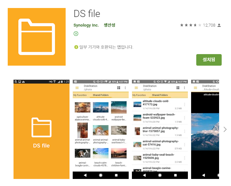
Task: Click grid view toggle icon in third screenshot
Action: tap(178, 88)
